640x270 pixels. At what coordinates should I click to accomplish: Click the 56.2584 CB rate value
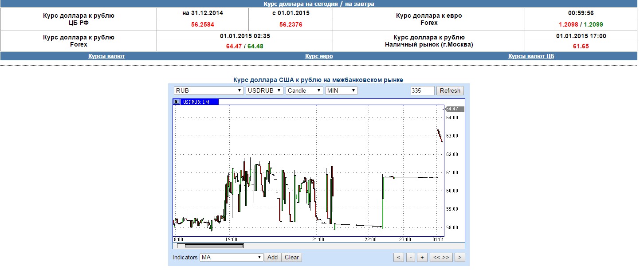[x=203, y=25]
